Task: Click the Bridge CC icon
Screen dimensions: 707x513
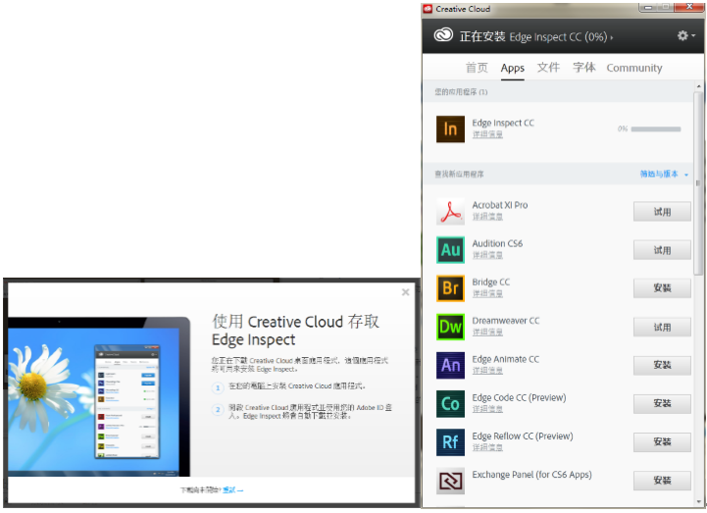Action: (x=450, y=287)
